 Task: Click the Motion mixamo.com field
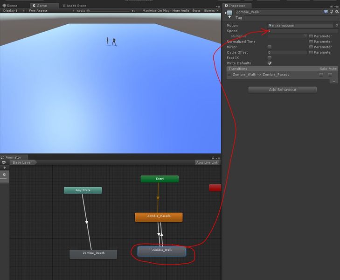[x=300, y=25]
